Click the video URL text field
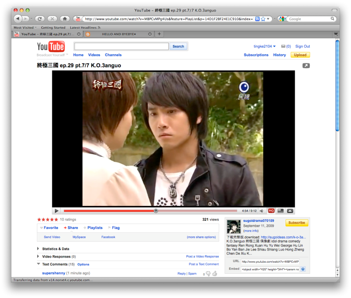This screenshot has width=351, height=298. [x=270, y=261]
